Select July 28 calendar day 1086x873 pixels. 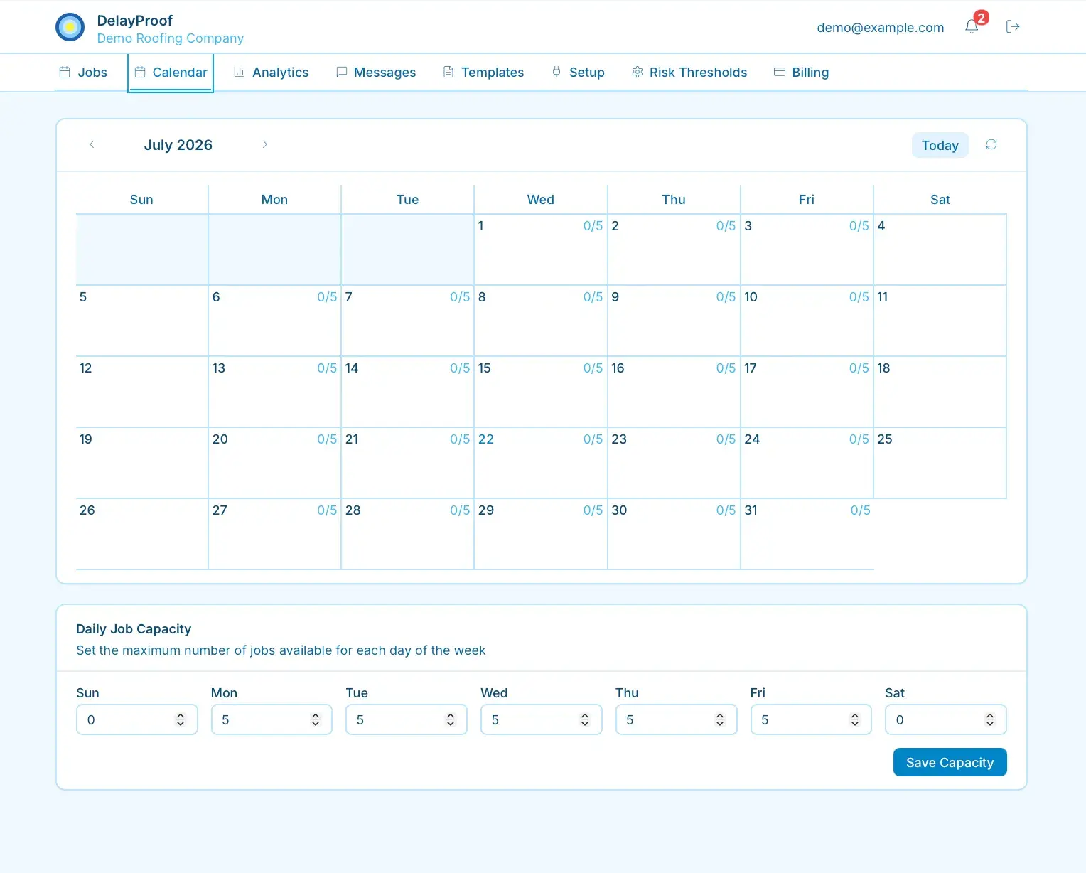[x=407, y=534]
